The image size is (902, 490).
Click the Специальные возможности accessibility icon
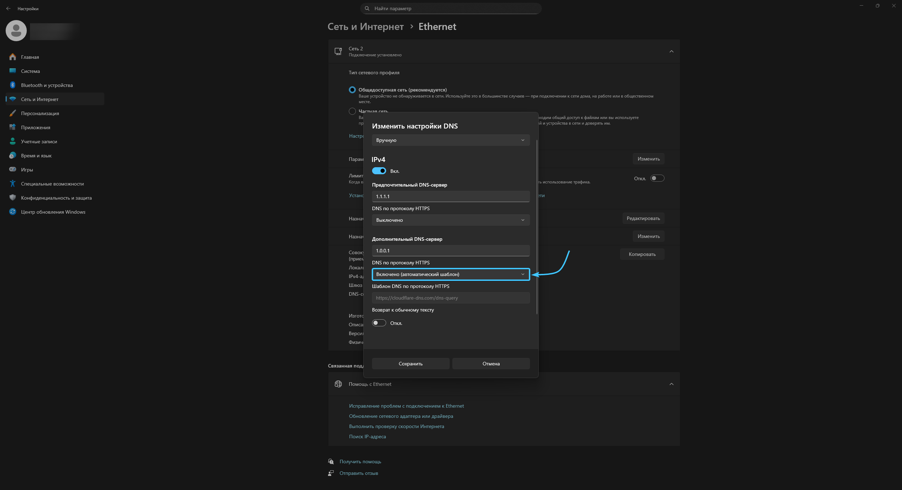(x=13, y=183)
